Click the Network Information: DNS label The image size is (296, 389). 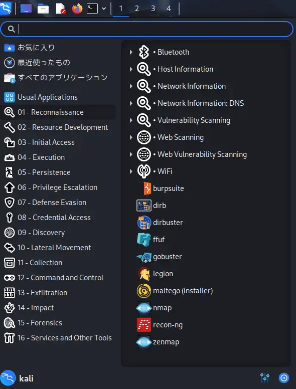(x=201, y=103)
